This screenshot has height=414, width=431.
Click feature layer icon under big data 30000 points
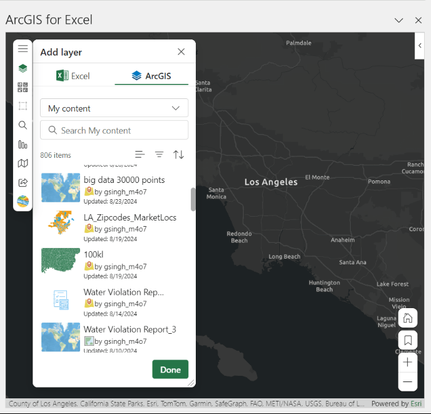[x=89, y=191]
